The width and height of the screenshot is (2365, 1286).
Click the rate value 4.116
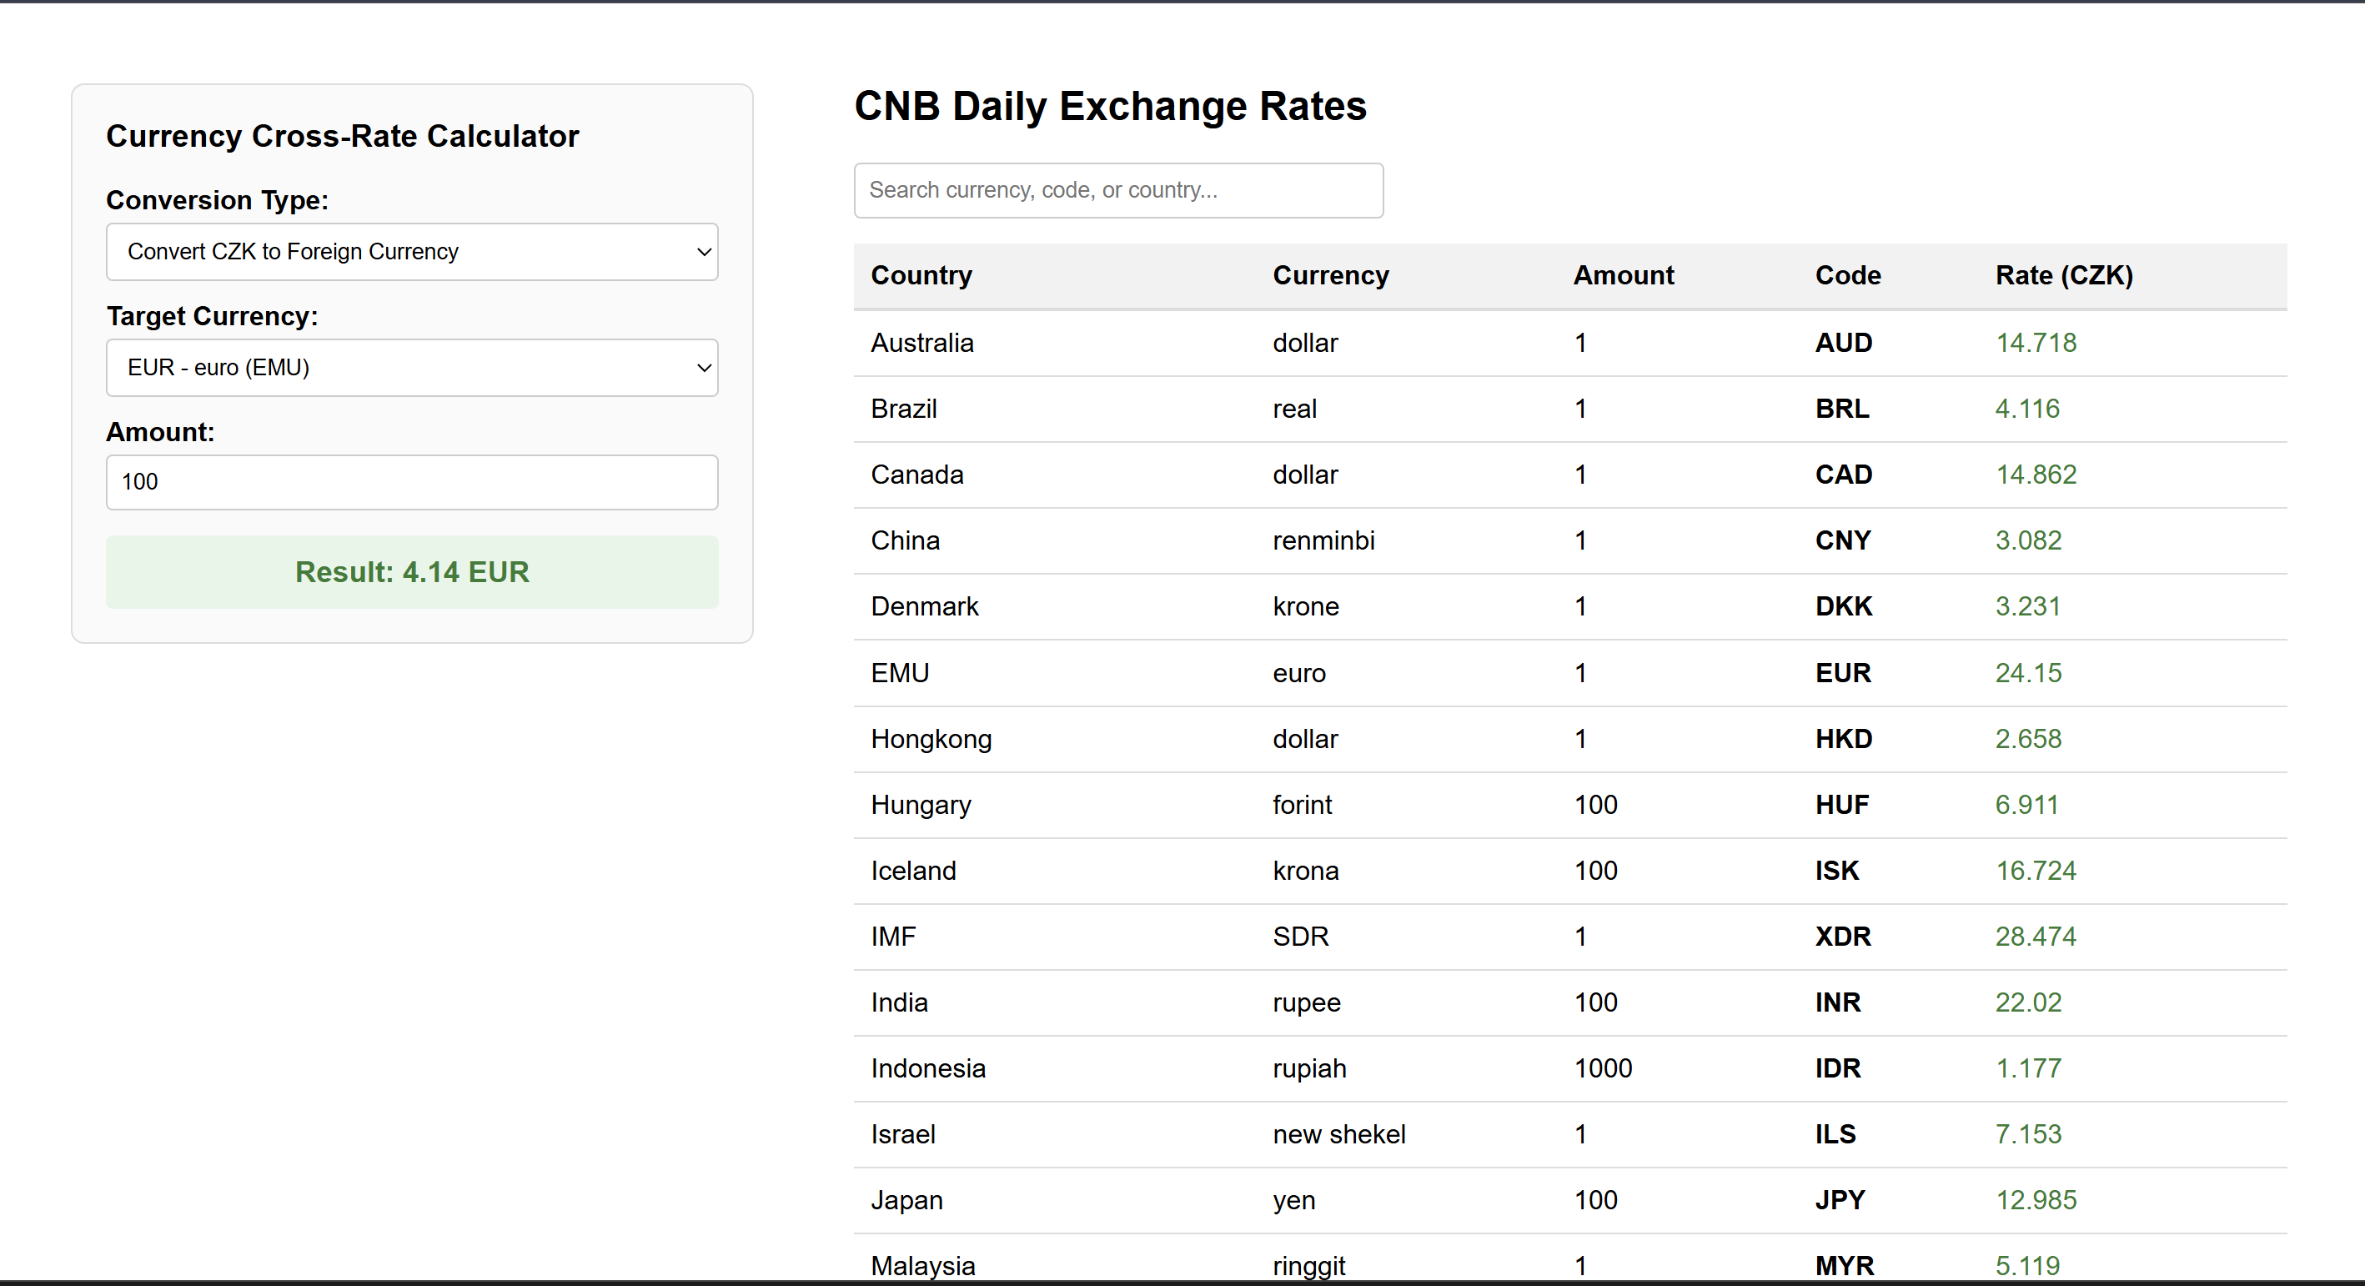click(2027, 409)
